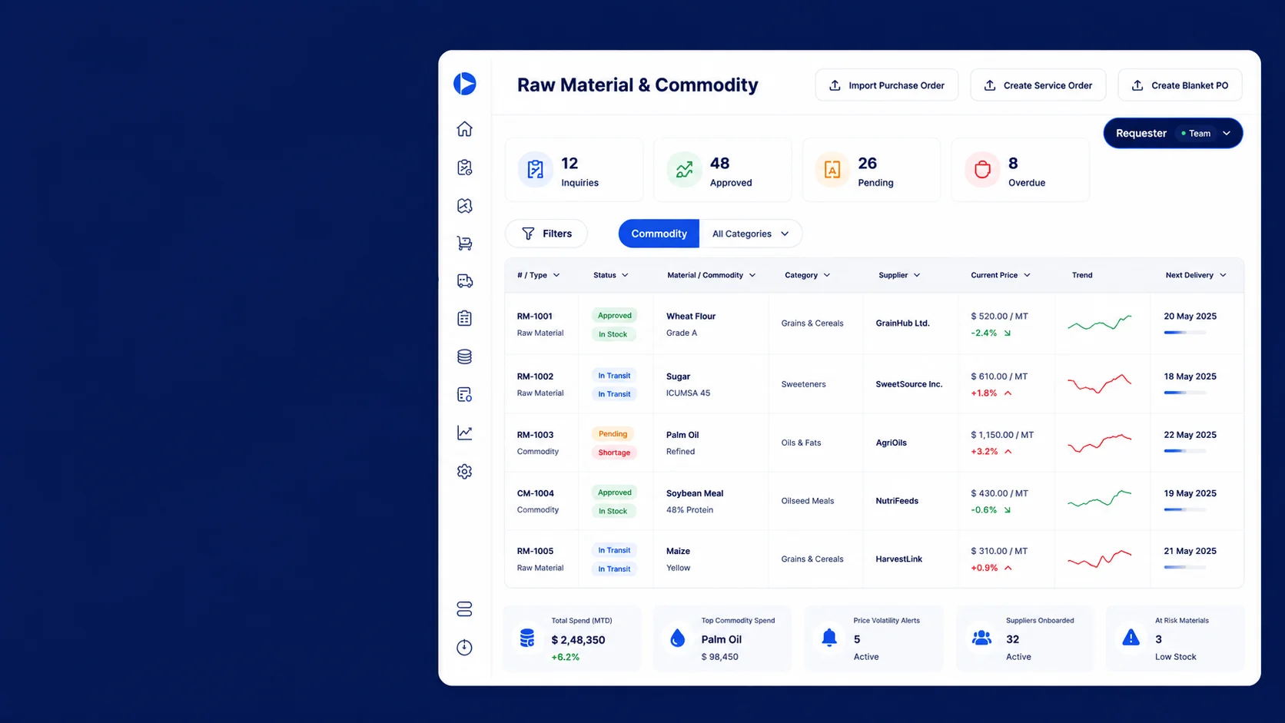Click the orange Pending card icon
1285x723 pixels.
[832, 170]
